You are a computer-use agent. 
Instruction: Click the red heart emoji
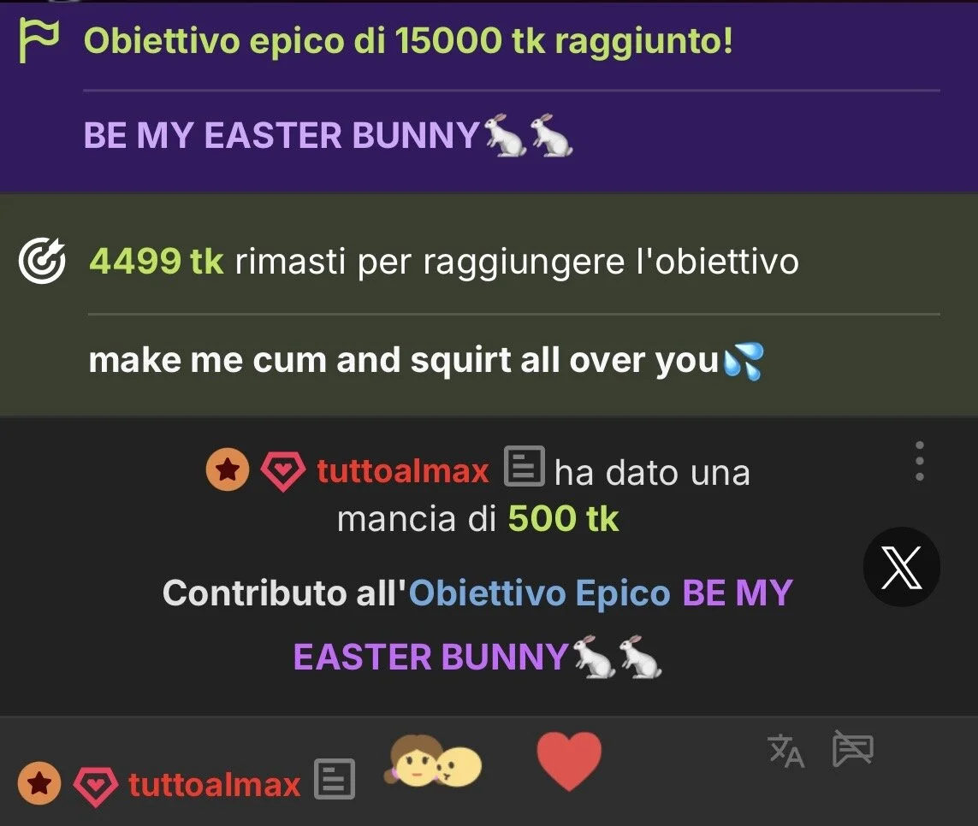tap(569, 760)
